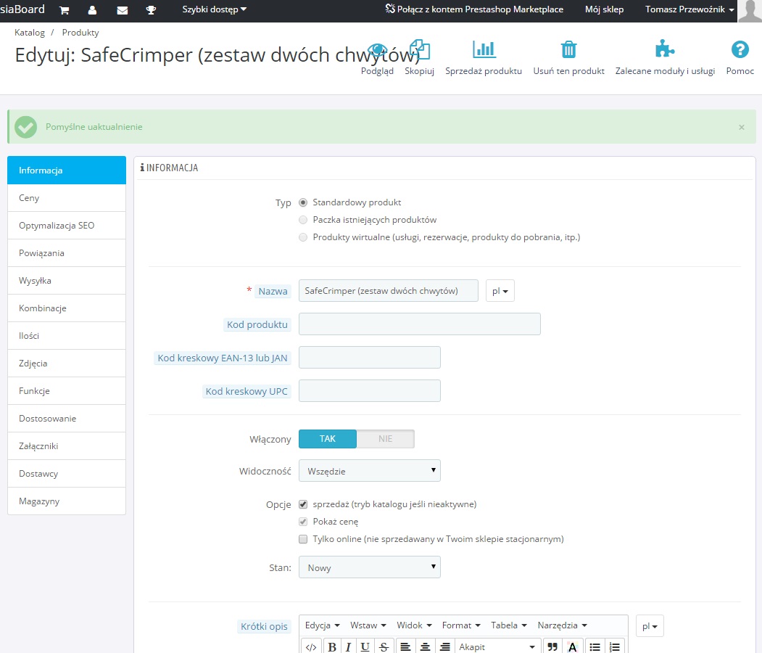
Task: Open the Widoczność dropdown
Action: point(370,471)
